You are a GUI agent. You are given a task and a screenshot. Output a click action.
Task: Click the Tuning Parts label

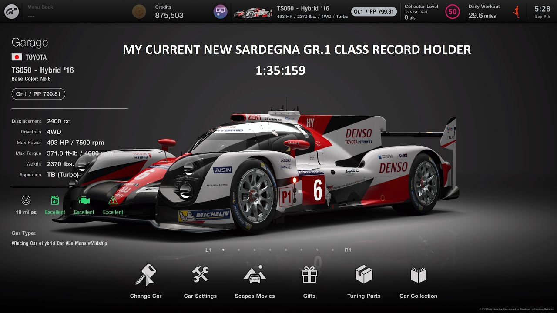[x=364, y=296]
